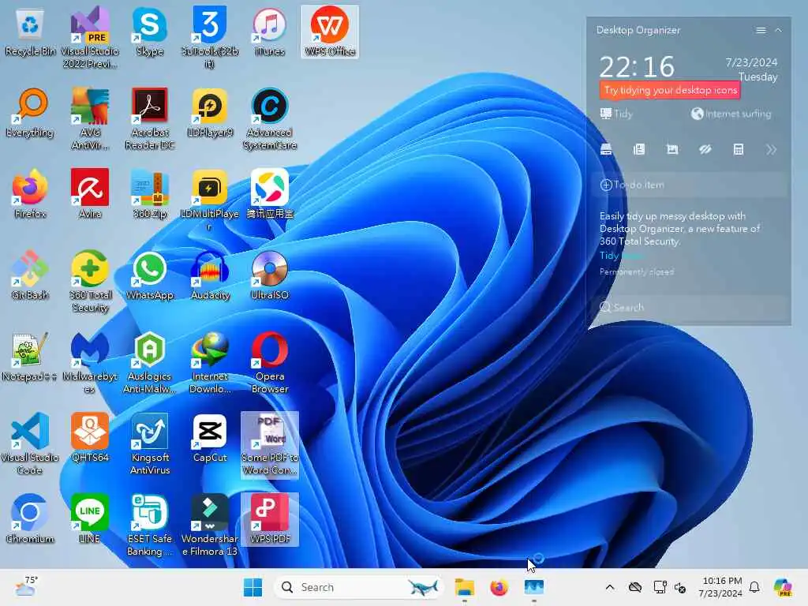Select the ESET Safe Banking icon
This screenshot has width=808, height=606.
point(149,526)
